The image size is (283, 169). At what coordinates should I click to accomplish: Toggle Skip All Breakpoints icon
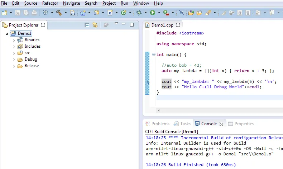(181, 13)
